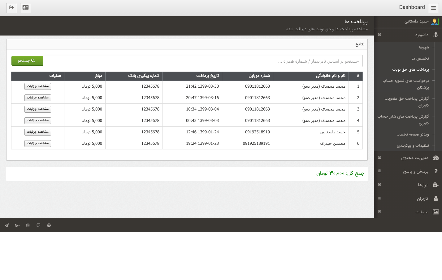Open the profile ID card icon

click(25, 8)
